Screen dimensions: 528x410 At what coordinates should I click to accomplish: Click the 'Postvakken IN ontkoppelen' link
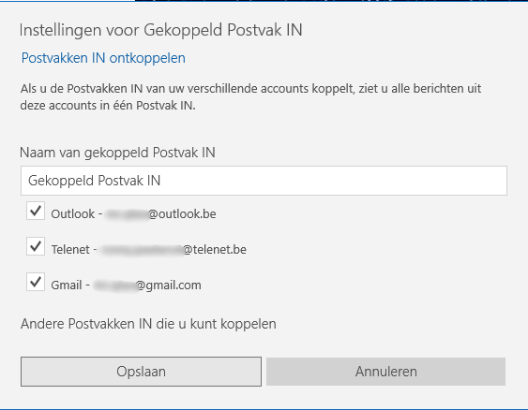pos(103,58)
